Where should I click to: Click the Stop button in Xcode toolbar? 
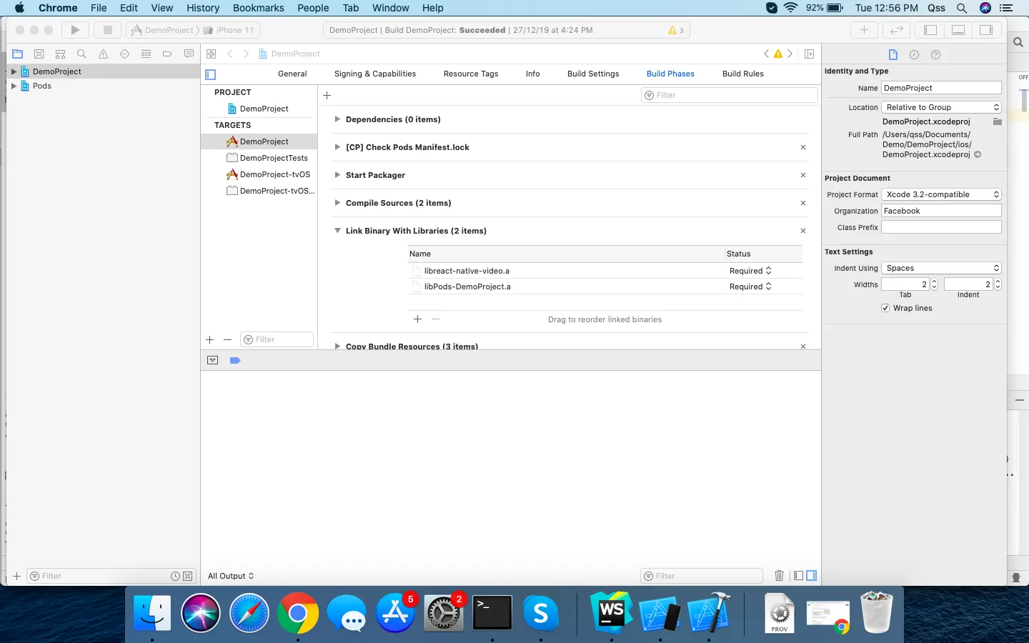107,30
